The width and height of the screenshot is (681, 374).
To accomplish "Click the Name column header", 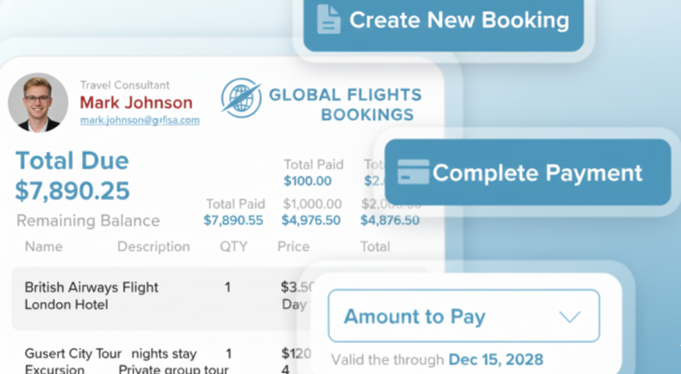I will coord(44,246).
